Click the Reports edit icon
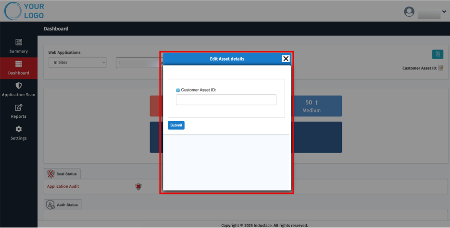 pyautogui.click(x=19, y=107)
